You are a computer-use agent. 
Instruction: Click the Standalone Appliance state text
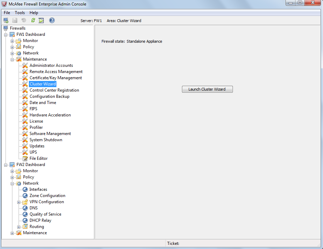click(144, 41)
